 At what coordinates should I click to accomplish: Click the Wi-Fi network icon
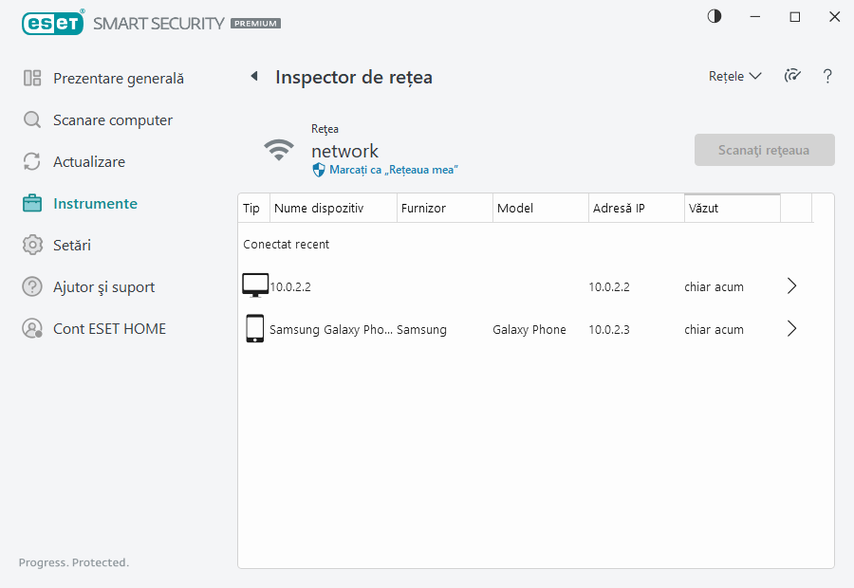(x=279, y=150)
